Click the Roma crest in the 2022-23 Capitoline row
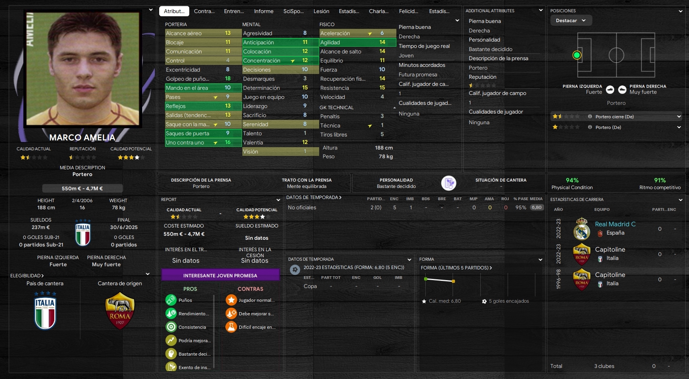Viewport: 689px width, 379px height. tap(582, 254)
